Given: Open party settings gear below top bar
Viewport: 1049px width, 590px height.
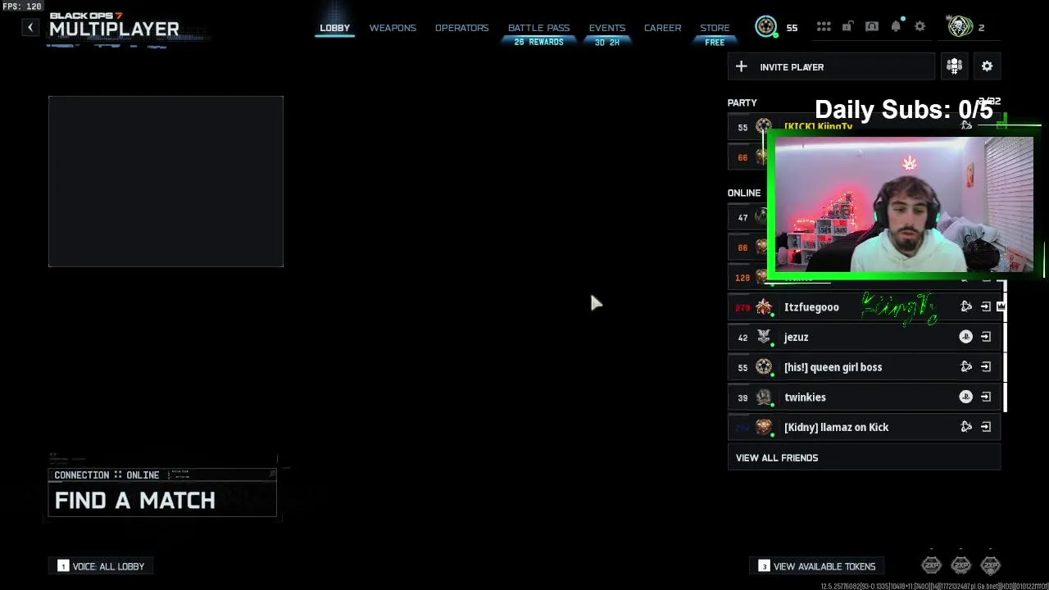Looking at the screenshot, I should [987, 66].
